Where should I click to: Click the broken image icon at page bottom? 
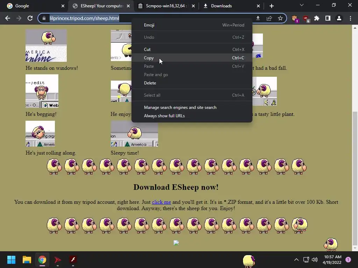(176, 243)
